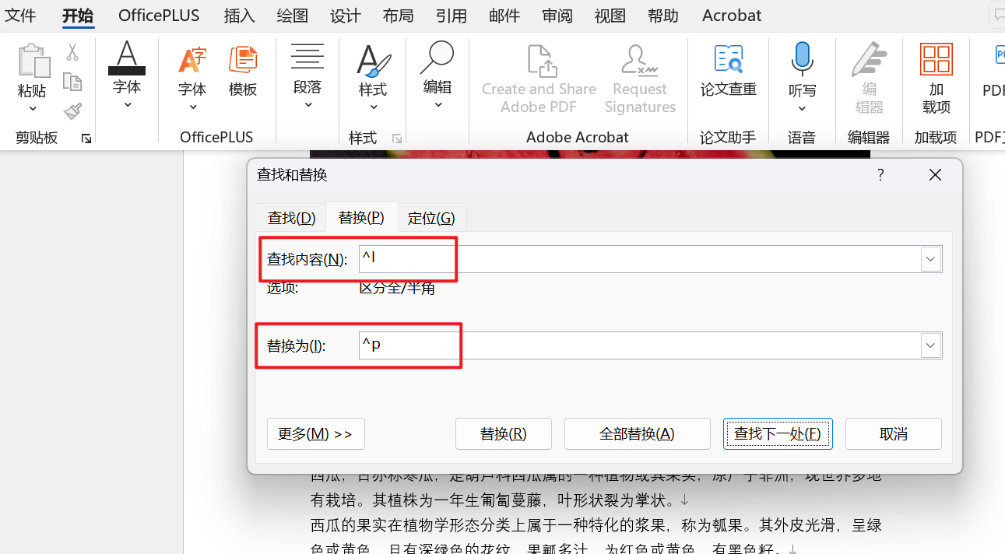1005x554 pixels.
Task: Expand the Font group dropdown chevron
Action: [x=127, y=104]
